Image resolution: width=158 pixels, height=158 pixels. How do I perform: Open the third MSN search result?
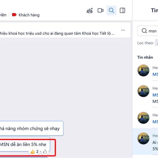[148, 118]
